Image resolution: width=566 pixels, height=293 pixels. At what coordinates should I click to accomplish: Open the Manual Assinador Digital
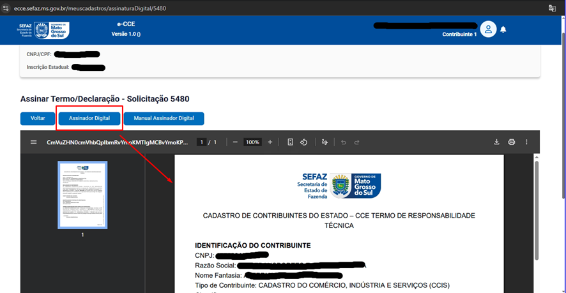pyautogui.click(x=164, y=119)
